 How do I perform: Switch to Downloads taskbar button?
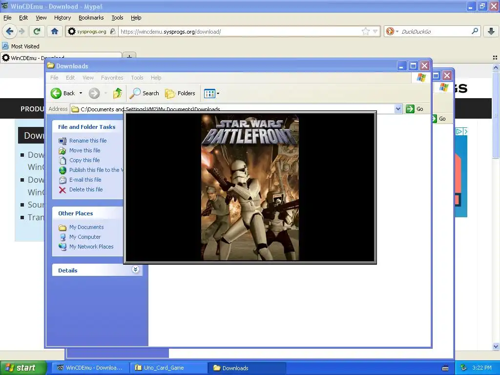click(x=247, y=368)
